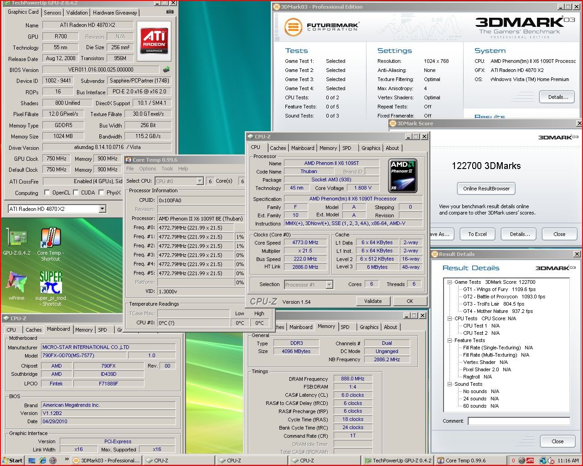
Task: Switch to Caches tab in front CPU-Z window
Action: [278, 148]
